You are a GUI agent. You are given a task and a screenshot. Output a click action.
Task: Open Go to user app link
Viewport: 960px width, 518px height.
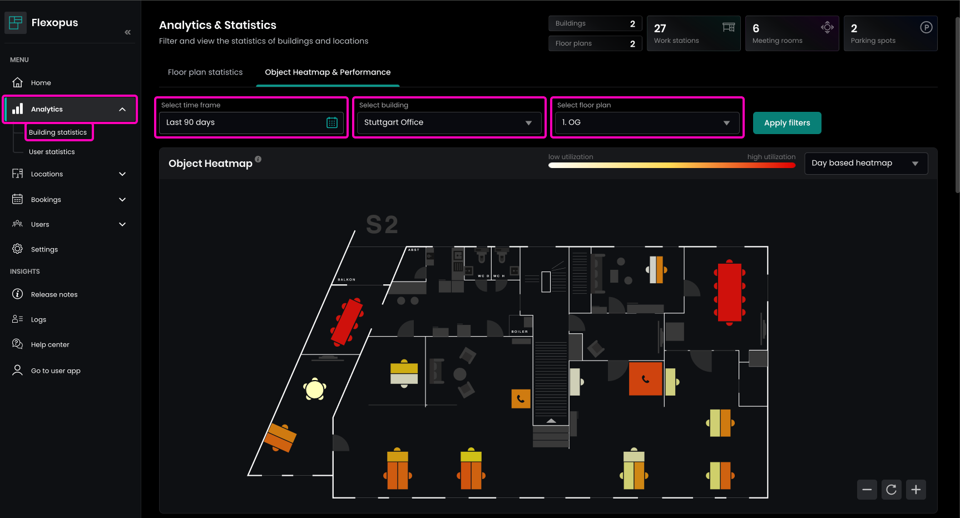[x=56, y=371]
